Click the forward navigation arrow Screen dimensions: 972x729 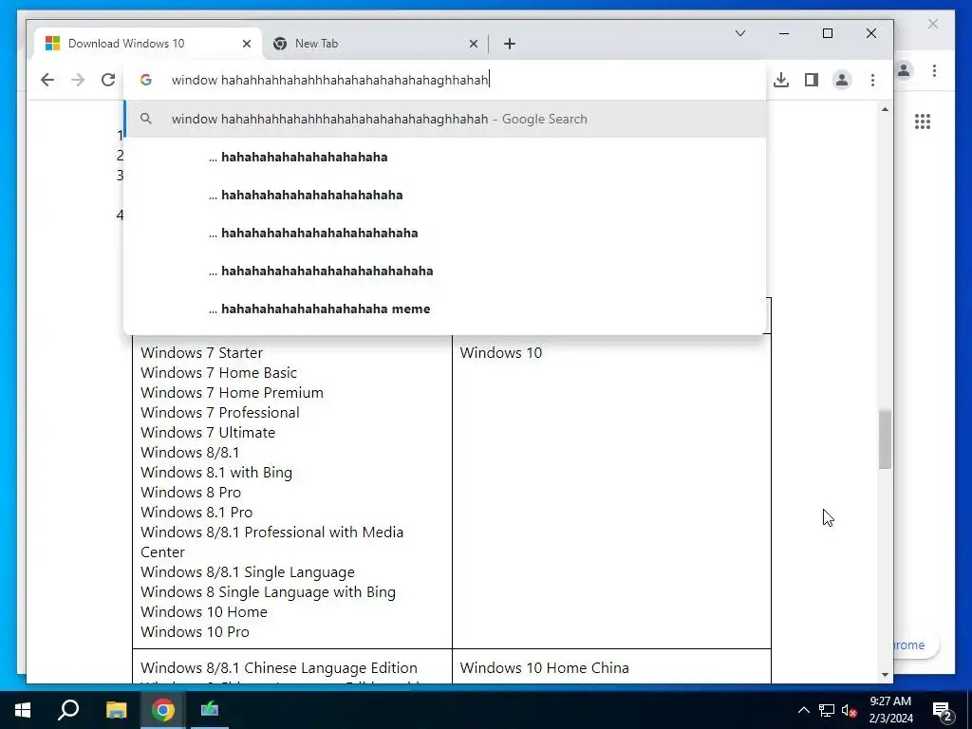tap(78, 80)
